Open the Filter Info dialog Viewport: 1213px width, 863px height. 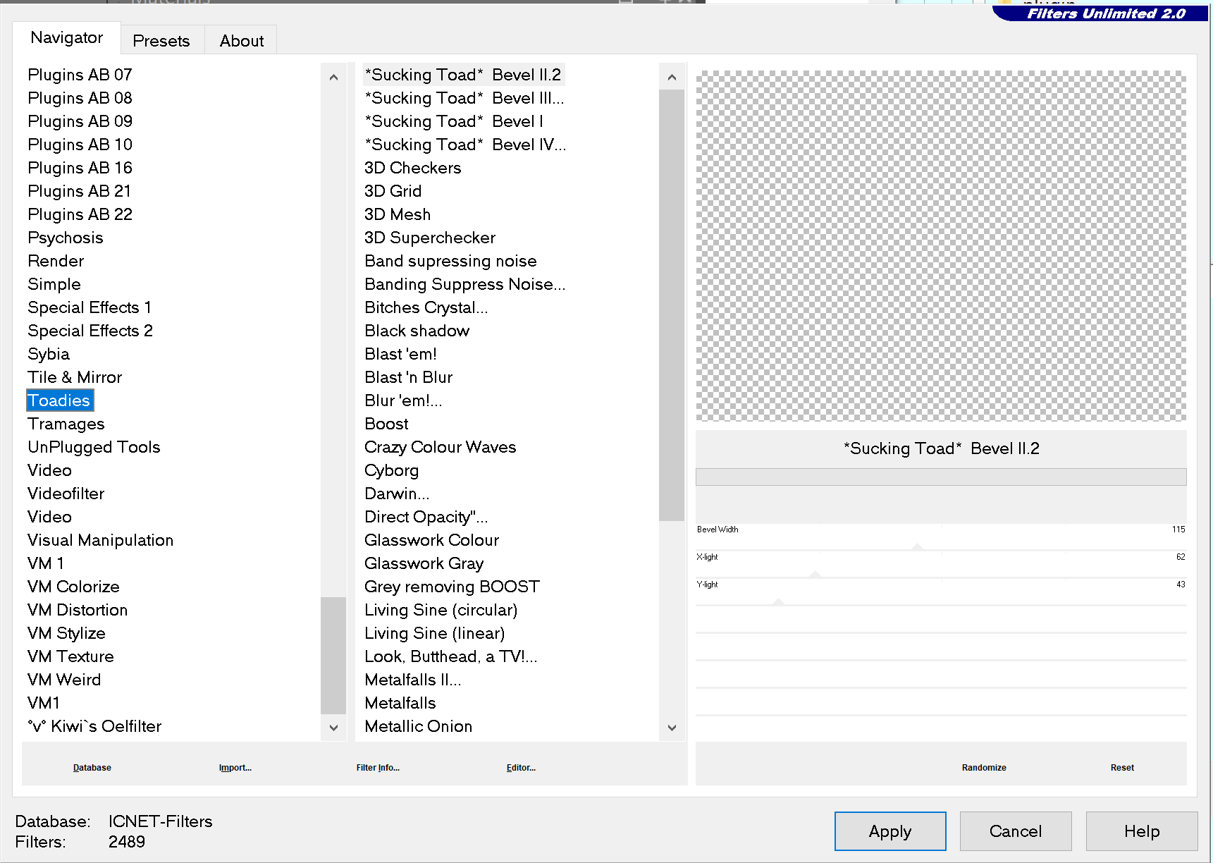click(378, 768)
